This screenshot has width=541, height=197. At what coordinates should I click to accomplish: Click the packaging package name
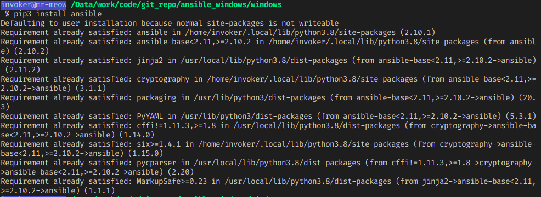(x=156, y=97)
